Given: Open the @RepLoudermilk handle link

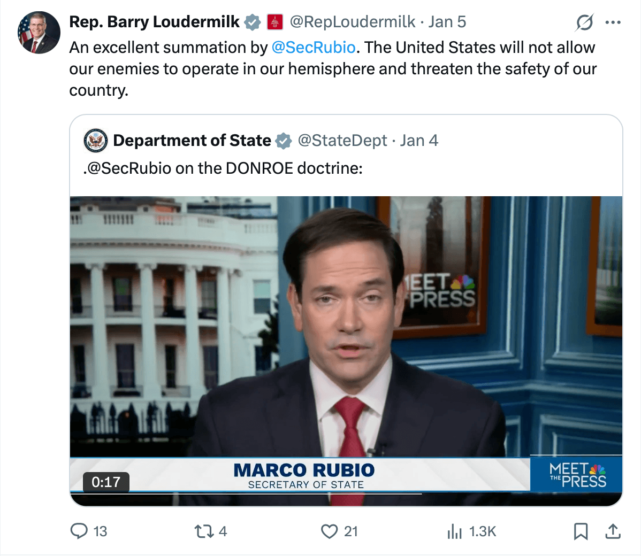Looking at the screenshot, I should 352,22.
